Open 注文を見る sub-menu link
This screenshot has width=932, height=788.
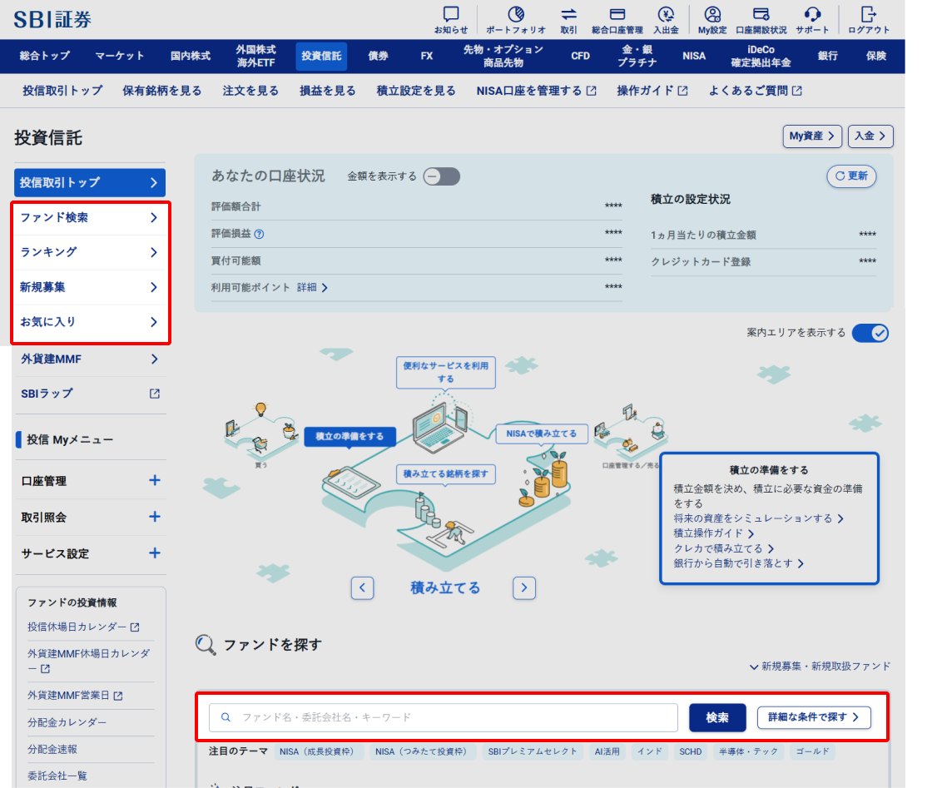click(250, 91)
